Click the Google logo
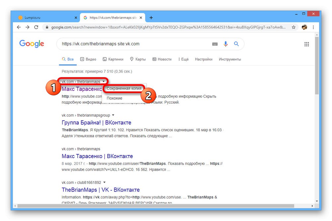The height and width of the screenshot is (221, 332). pyautogui.click(x=32, y=44)
